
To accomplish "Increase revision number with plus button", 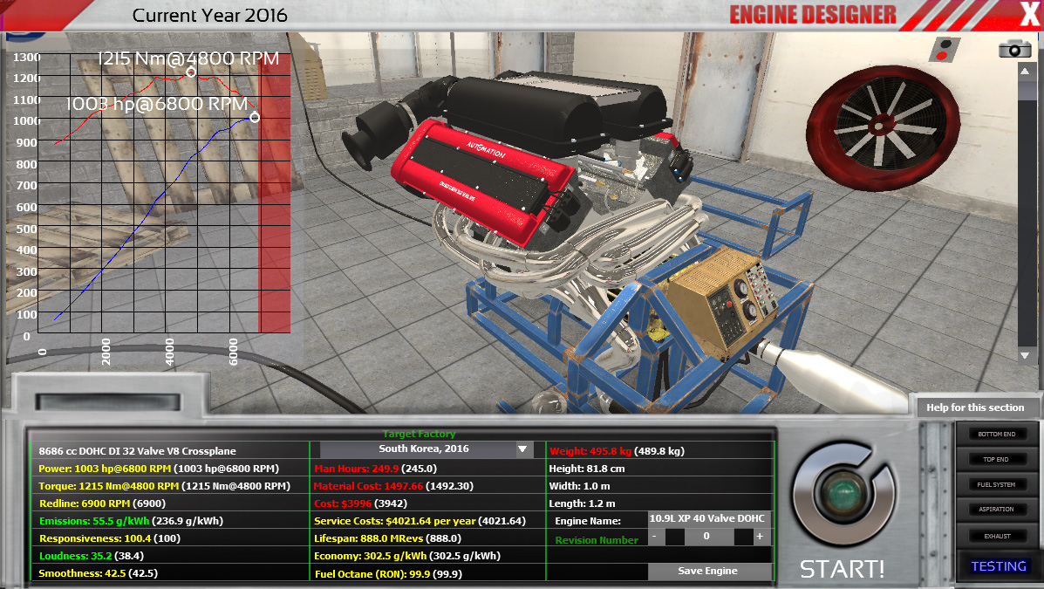I will [x=760, y=537].
